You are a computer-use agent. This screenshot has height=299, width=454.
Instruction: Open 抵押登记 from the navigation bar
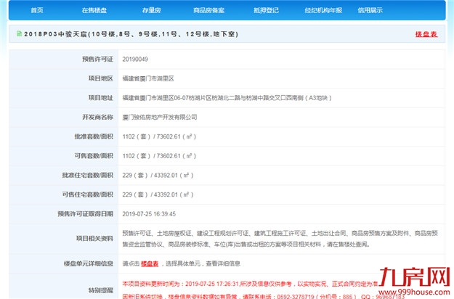[266, 10]
